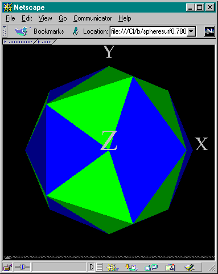This screenshot has width=218, height=274.
Task: Click the Bookmarks label button
Action: [49, 31]
